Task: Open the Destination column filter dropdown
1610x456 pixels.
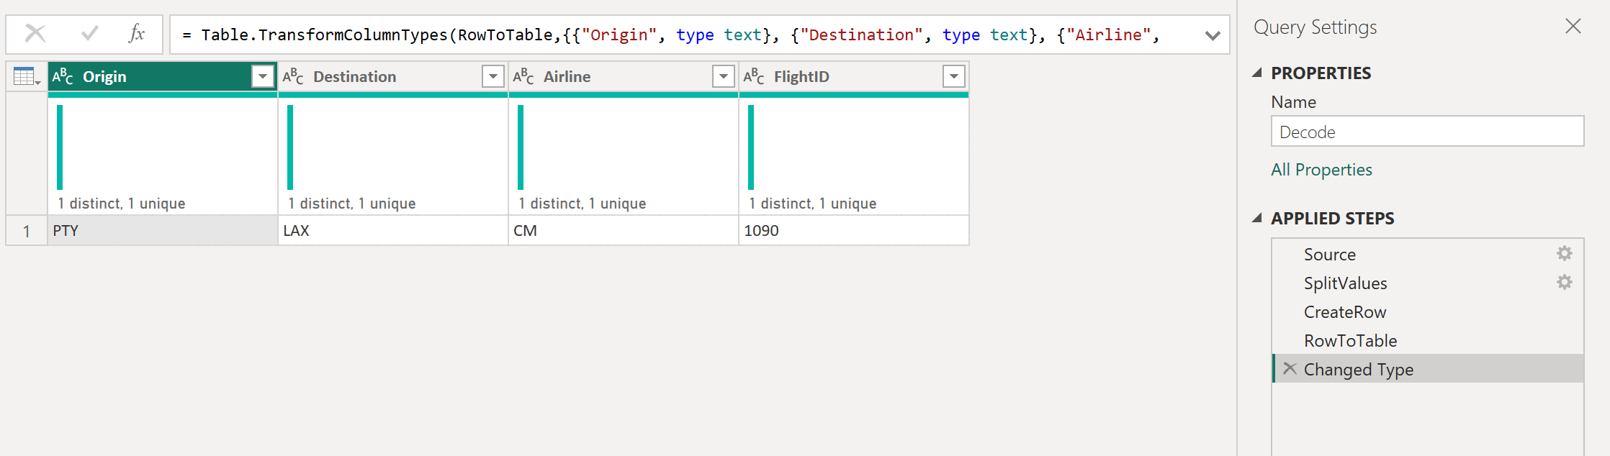Action: click(x=493, y=76)
